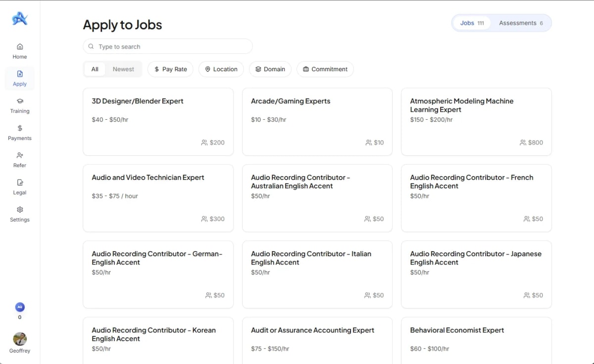The width and height of the screenshot is (594, 364).
Task: Click the $50 referral icon on Italian Accent card
Action: click(x=368, y=295)
